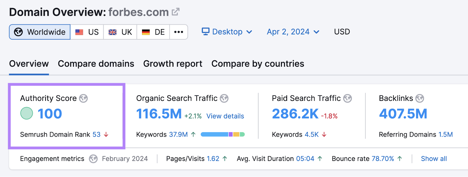Image resolution: width=468 pixels, height=177 pixels.
Task: Click purple segment of keywords distribution bar
Action: click(231, 134)
